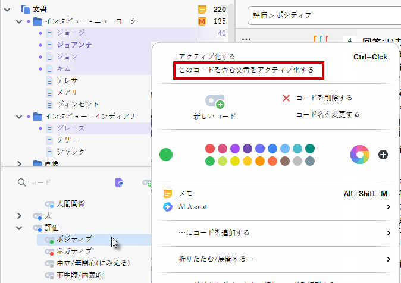Viewport: 401px width, 283px height.
Task: Click the 文書 root documents icon
Action: coord(26,9)
